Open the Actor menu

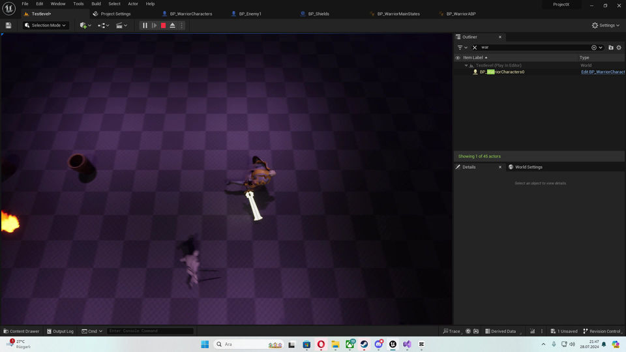point(133,4)
